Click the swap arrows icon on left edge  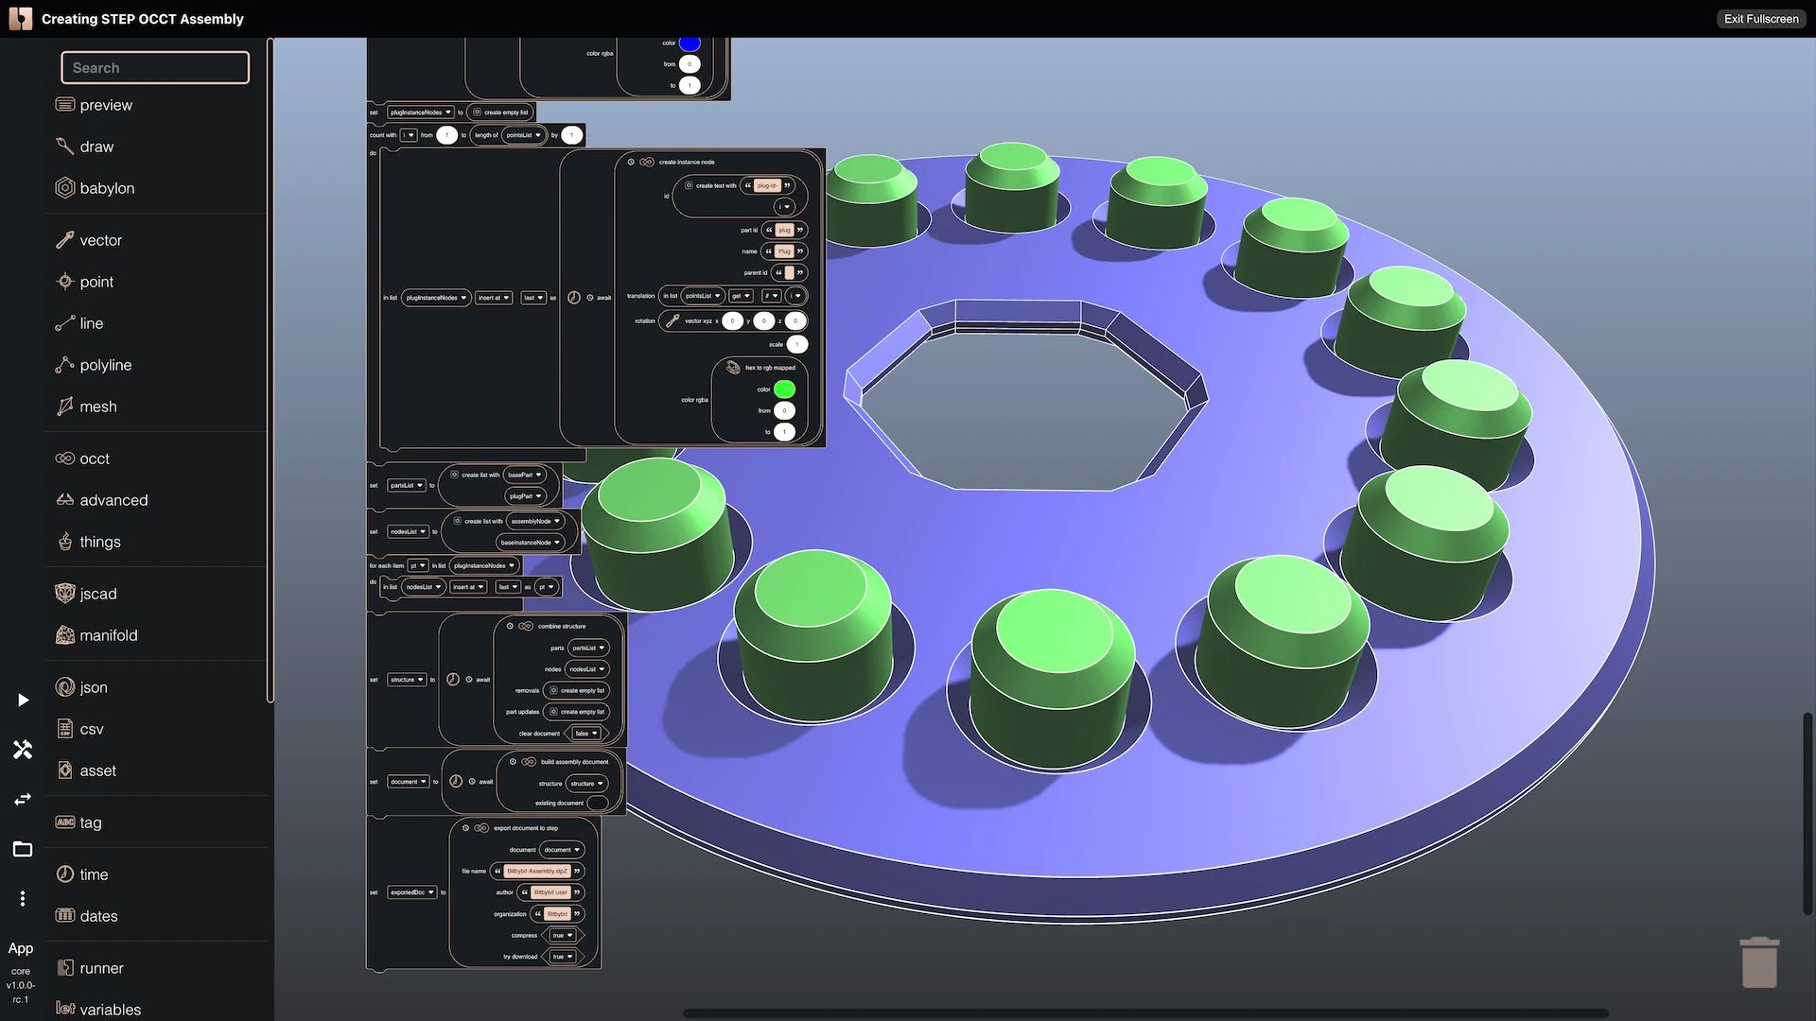pyautogui.click(x=22, y=799)
